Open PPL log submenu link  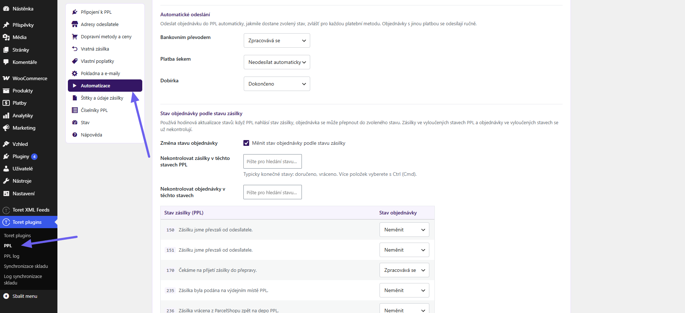click(x=12, y=256)
